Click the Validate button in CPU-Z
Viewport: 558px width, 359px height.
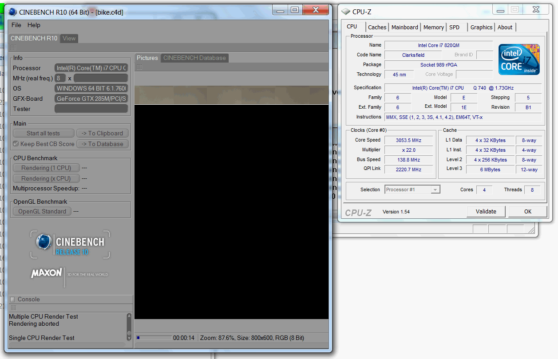(x=486, y=211)
